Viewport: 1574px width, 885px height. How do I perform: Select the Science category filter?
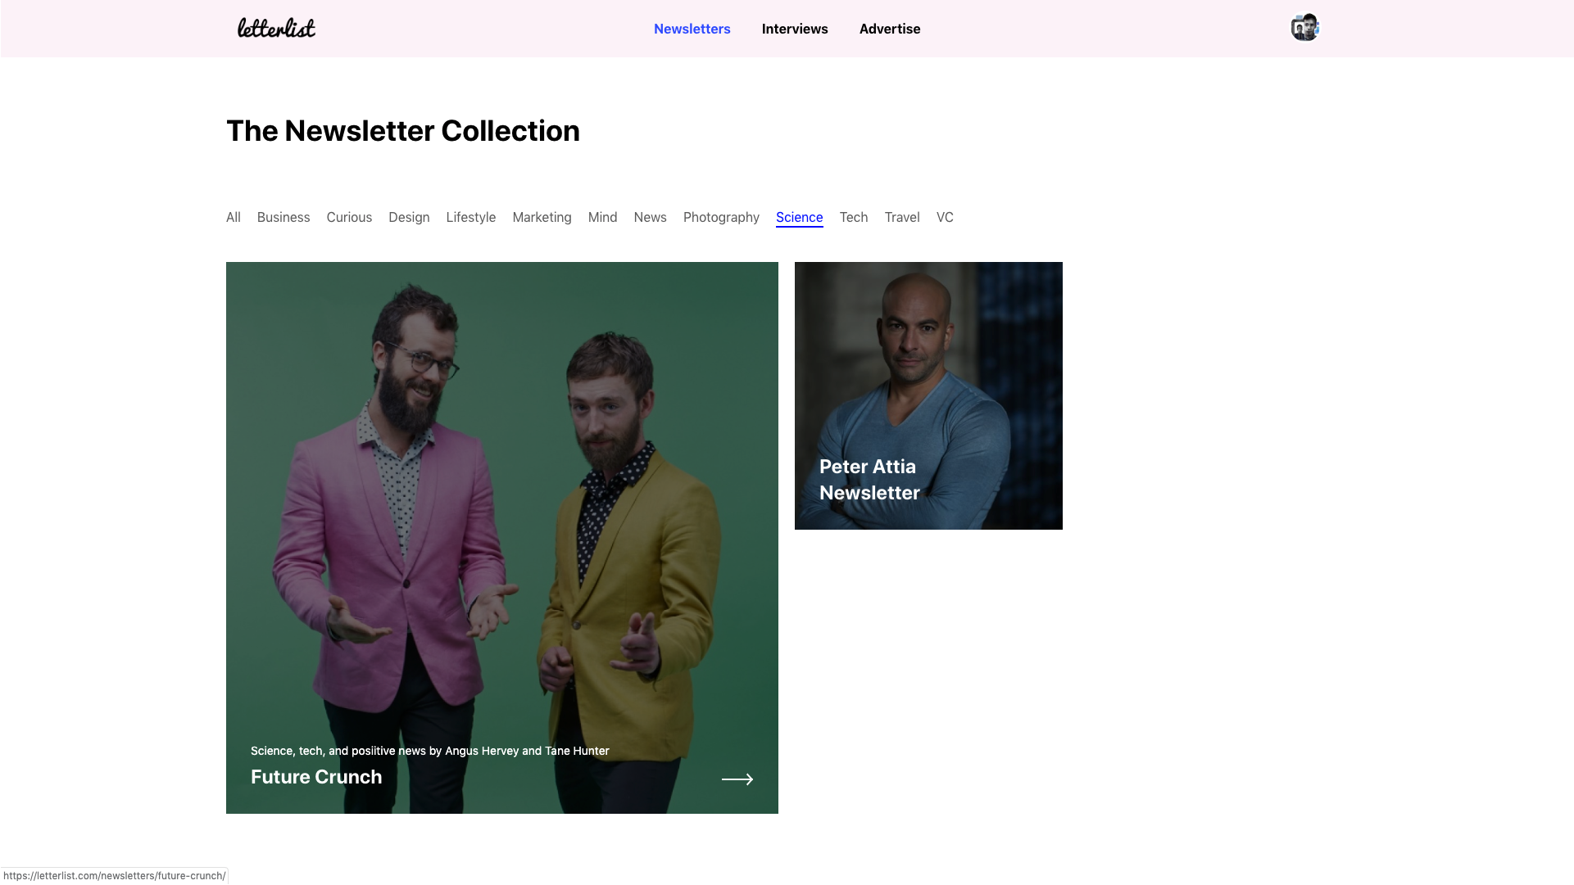click(x=799, y=216)
